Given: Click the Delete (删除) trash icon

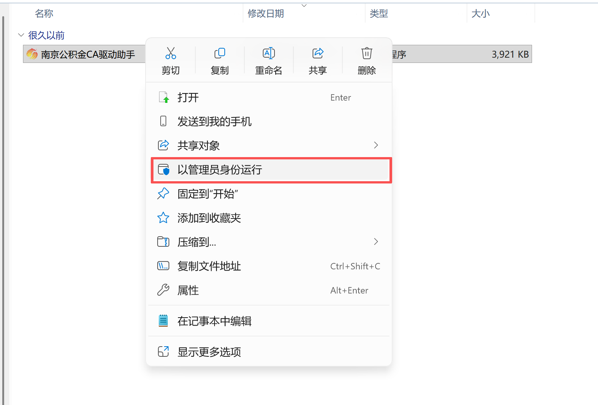Looking at the screenshot, I should (x=367, y=53).
